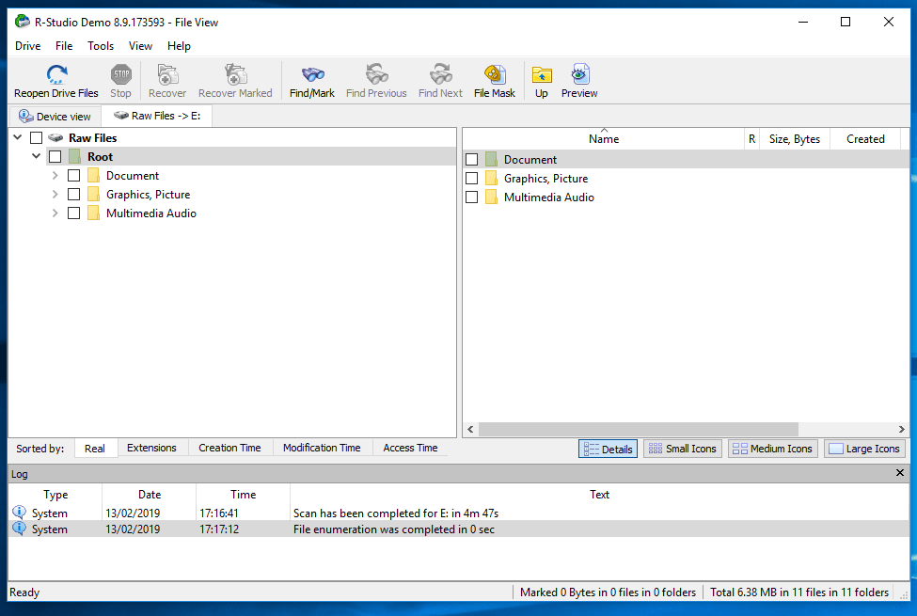Image resolution: width=917 pixels, height=616 pixels.
Task: Click the Raw Files drive icon in tree
Action: [x=55, y=138]
